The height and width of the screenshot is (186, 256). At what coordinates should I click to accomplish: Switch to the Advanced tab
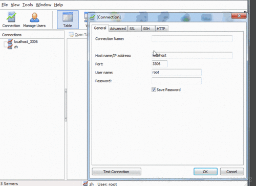click(118, 29)
